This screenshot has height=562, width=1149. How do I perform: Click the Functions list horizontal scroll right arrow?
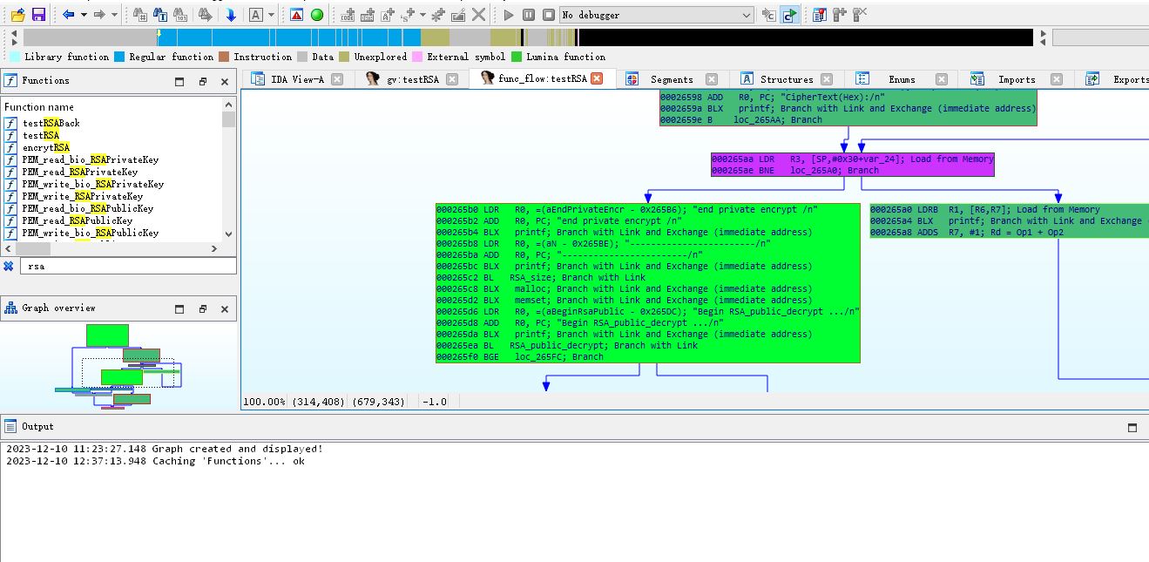tap(214, 248)
